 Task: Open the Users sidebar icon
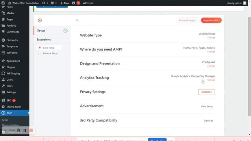[x=3, y=80]
